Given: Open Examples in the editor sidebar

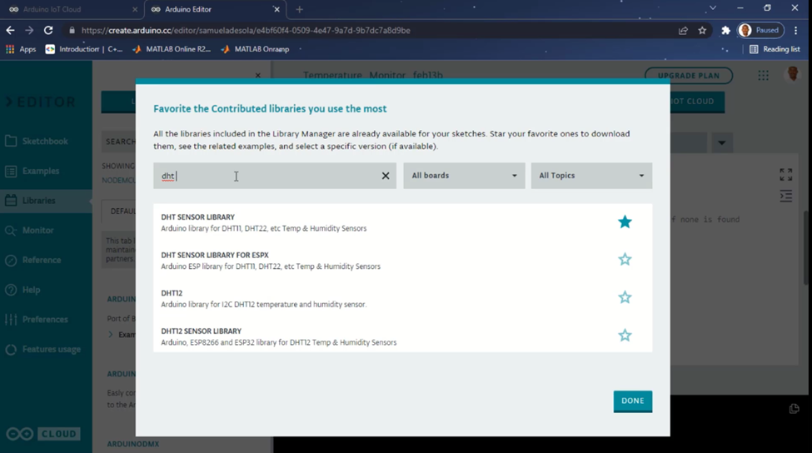Looking at the screenshot, I should pyautogui.click(x=46, y=171).
